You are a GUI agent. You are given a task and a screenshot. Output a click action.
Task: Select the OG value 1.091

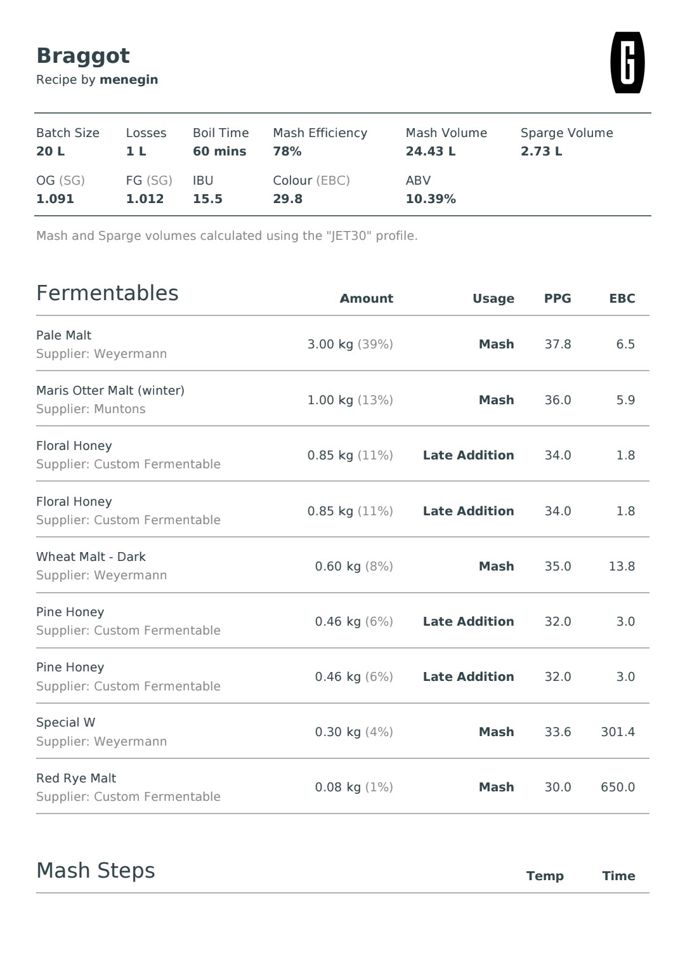point(55,199)
